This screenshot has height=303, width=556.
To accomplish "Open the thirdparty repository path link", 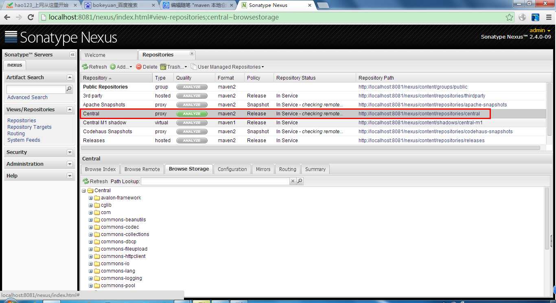I will 422,96.
